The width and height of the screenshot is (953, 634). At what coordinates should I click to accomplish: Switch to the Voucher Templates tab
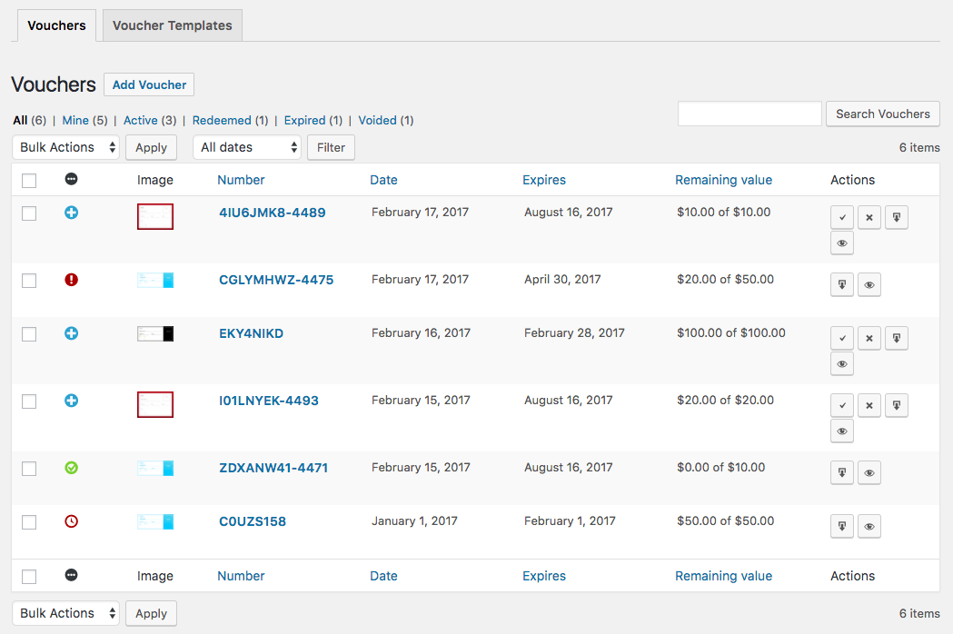tap(172, 25)
